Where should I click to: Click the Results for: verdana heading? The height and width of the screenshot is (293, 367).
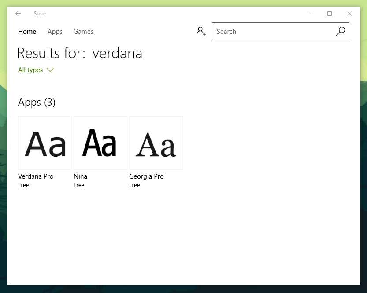pos(80,53)
